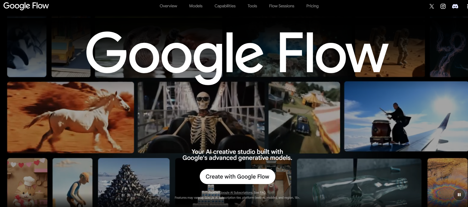Open the carnival tents race car thumbnail
The image size is (468, 207).
(304, 117)
